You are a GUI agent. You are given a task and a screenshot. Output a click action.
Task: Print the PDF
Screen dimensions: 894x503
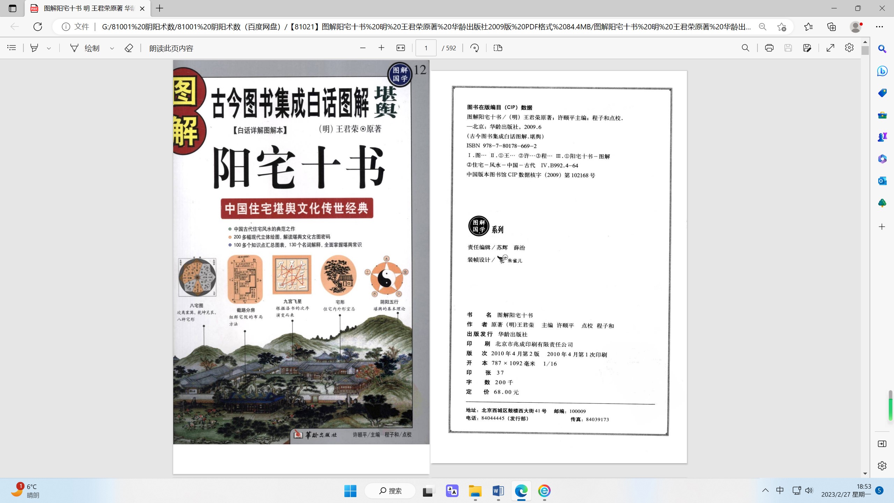point(769,48)
